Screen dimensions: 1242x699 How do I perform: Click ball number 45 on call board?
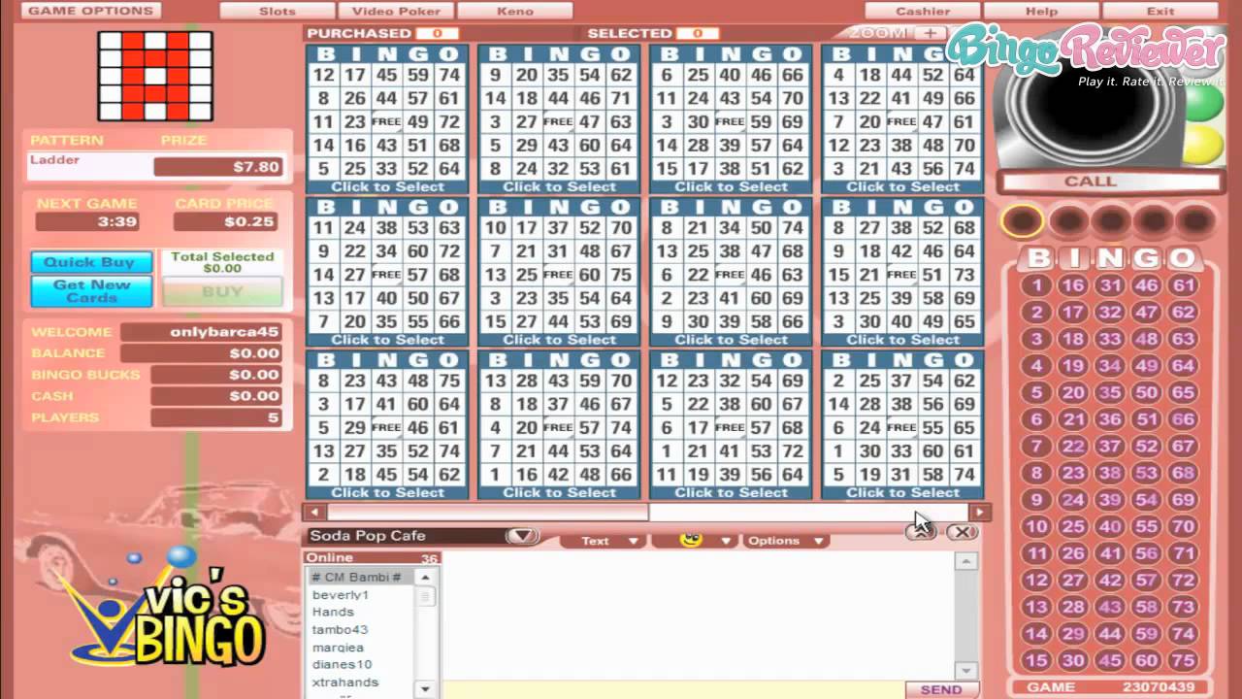[1109, 660]
